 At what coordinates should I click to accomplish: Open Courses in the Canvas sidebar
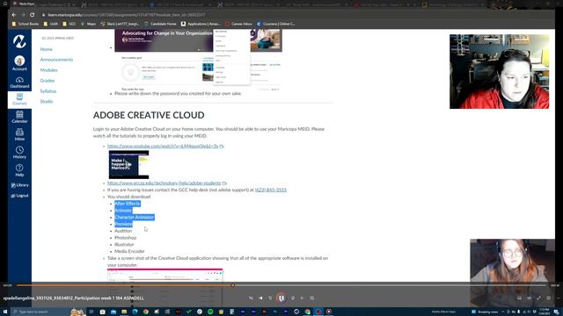click(x=19, y=99)
